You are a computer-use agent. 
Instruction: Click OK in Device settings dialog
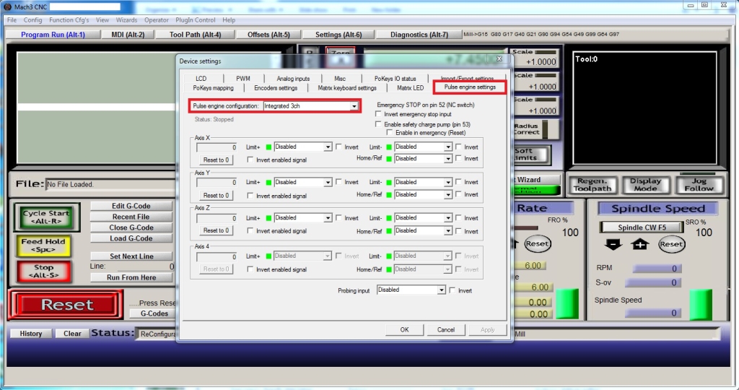tap(404, 329)
